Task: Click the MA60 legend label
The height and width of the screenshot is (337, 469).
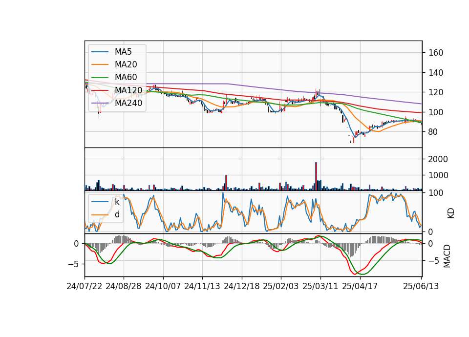Action: (x=126, y=78)
